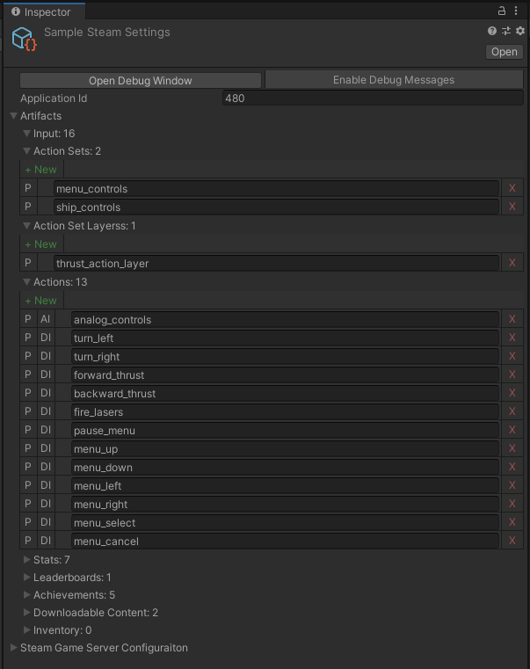Expand the Inventory: 0 section
The height and width of the screenshot is (669, 530).
click(x=27, y=629)
